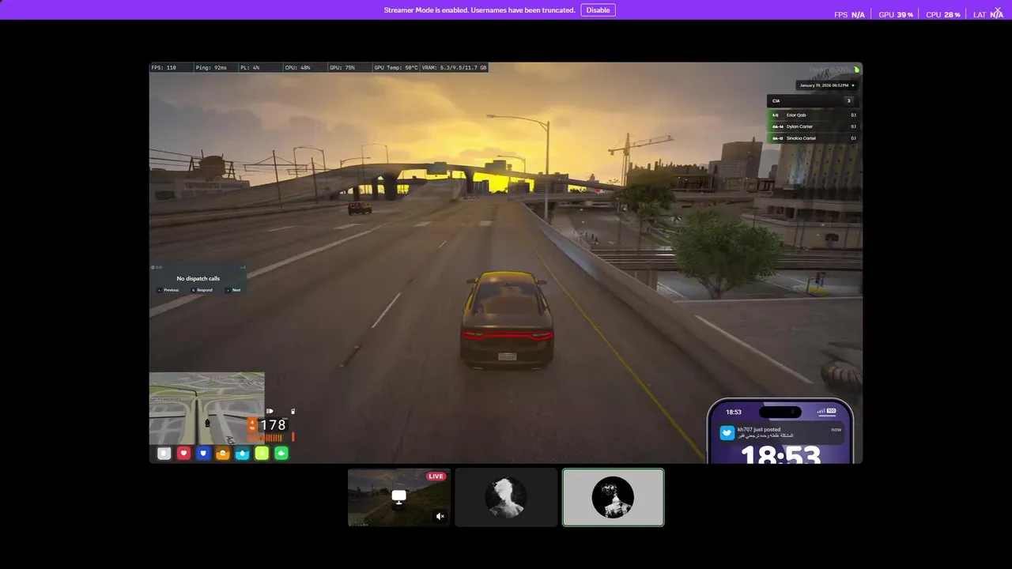The image size is (1012, 569).
Task: Click the GPU 39% readout in top bar
Action: 896,14
